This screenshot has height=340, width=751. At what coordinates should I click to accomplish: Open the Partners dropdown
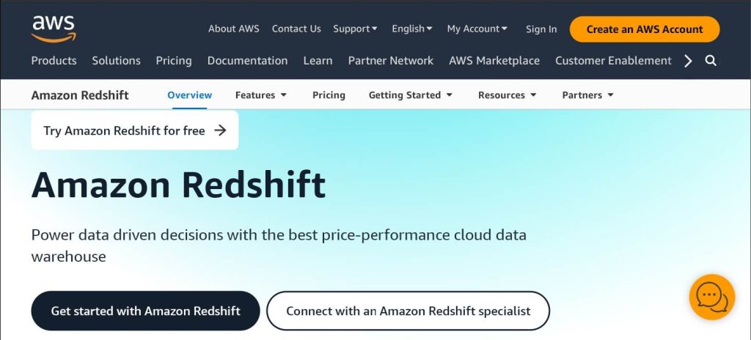click(x=587, y=95)
